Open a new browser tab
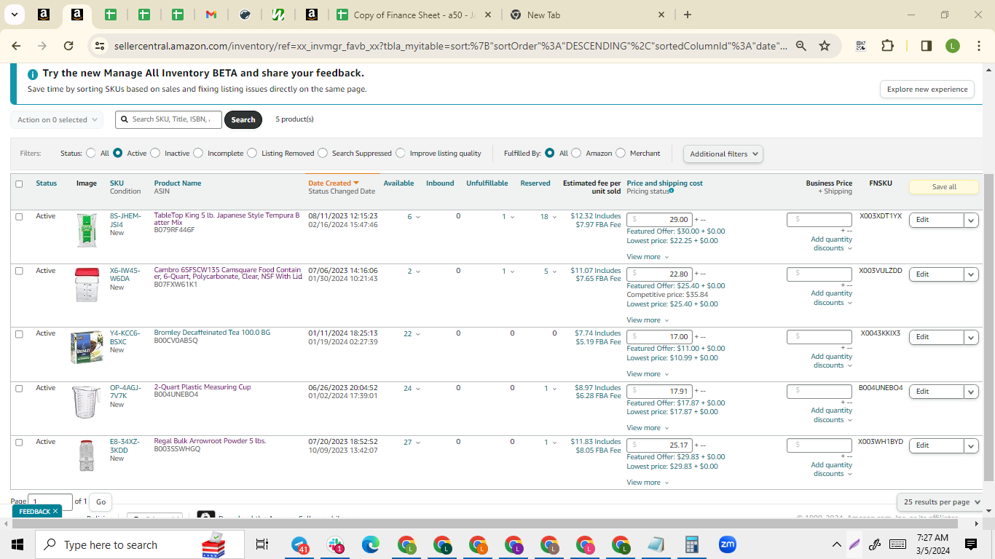Image resolution: width=995 pixels, height=559 pixels. coord(688,15)
